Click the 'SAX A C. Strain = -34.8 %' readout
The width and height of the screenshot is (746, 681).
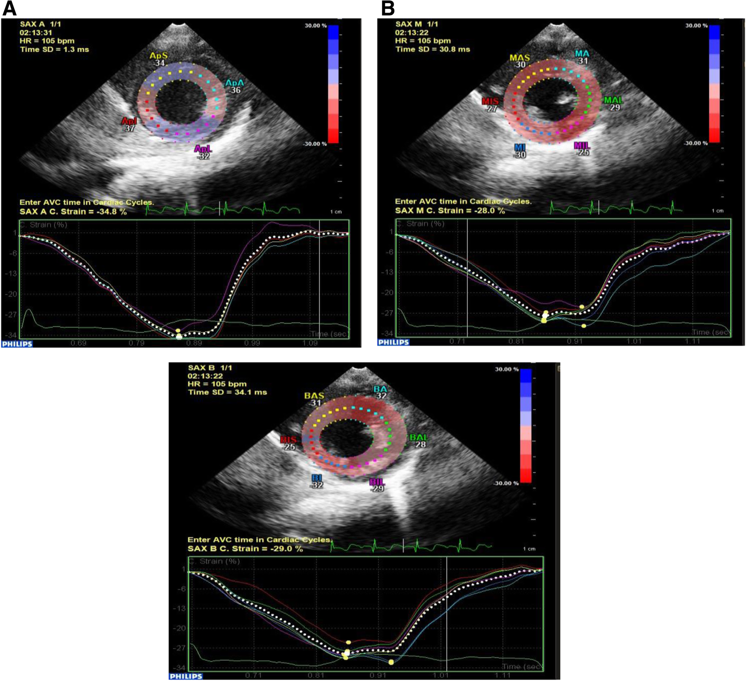[x=73, y=212]
